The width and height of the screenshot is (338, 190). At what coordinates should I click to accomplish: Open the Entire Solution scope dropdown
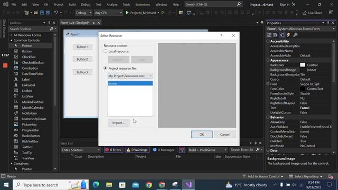(x=81, y=150)
